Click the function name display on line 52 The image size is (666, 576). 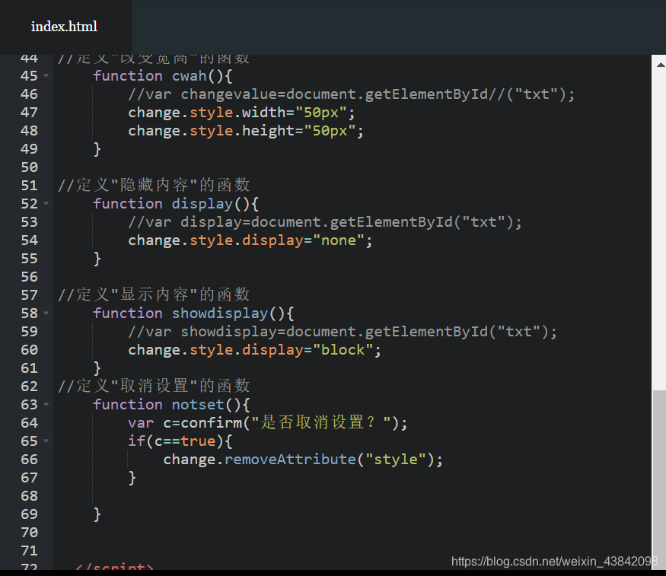(202, 204)
